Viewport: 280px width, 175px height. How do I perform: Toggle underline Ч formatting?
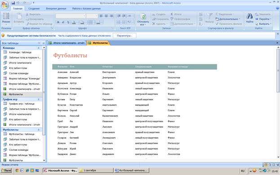pyautogui.click(x=68, y=22)
